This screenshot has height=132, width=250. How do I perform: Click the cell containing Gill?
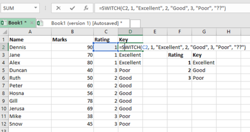(x=30, y=101)
